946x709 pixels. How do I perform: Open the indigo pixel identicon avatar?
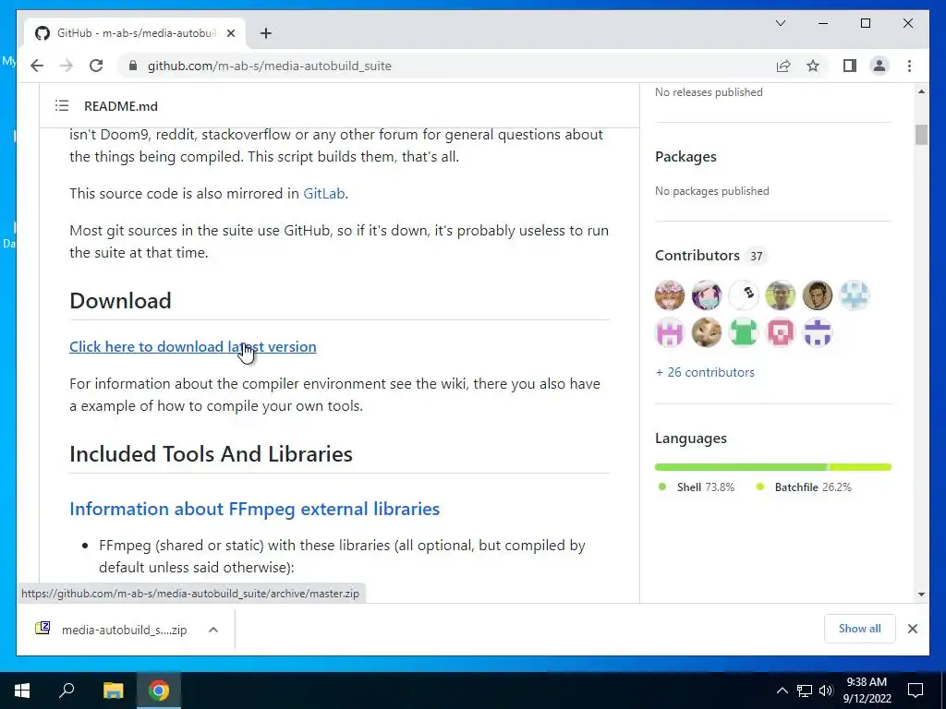818,332
